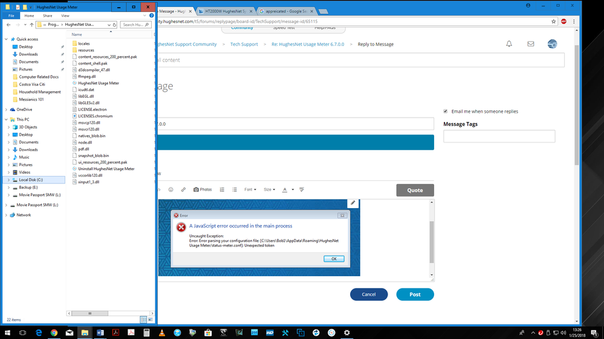Image resolution: width=604 pixels, height=339 pixels.
Task: Open the messages envelope icon
Action: coord(531,44)
